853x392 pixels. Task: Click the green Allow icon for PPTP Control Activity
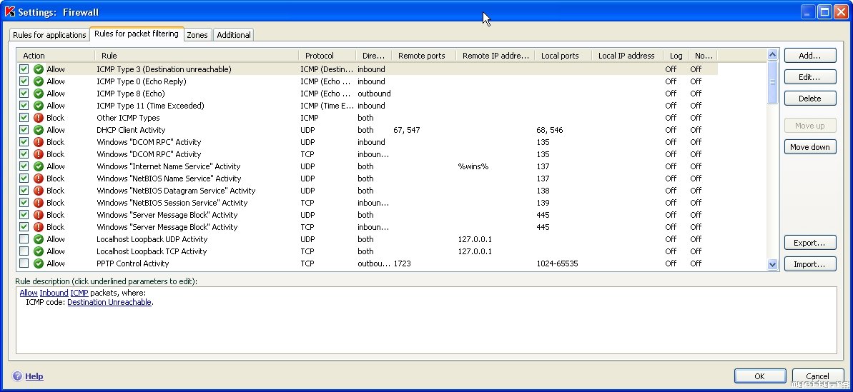tap(39, 263)
